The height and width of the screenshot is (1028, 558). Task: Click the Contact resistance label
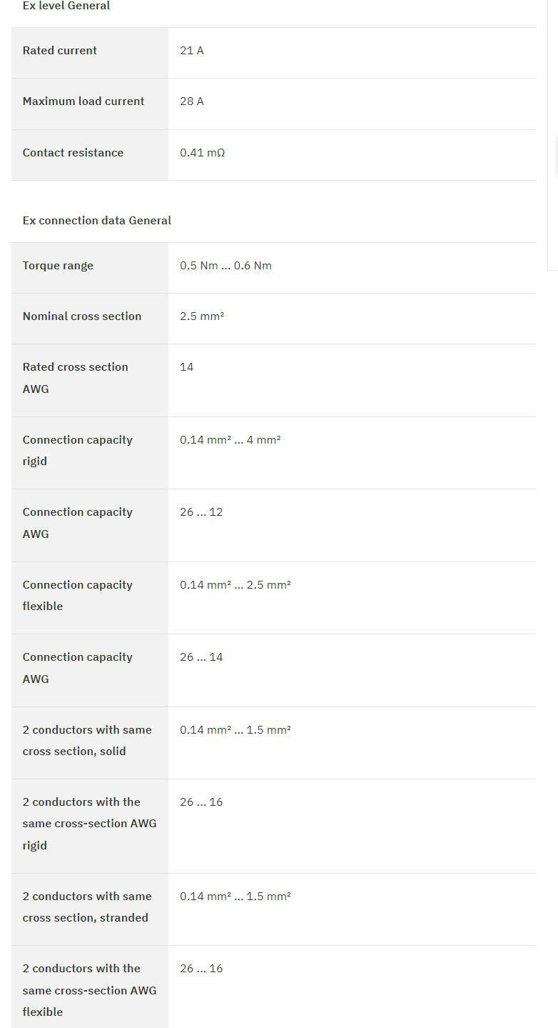pos(73,153)
